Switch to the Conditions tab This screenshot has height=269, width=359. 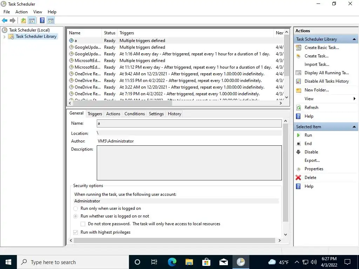coord(135,114)
